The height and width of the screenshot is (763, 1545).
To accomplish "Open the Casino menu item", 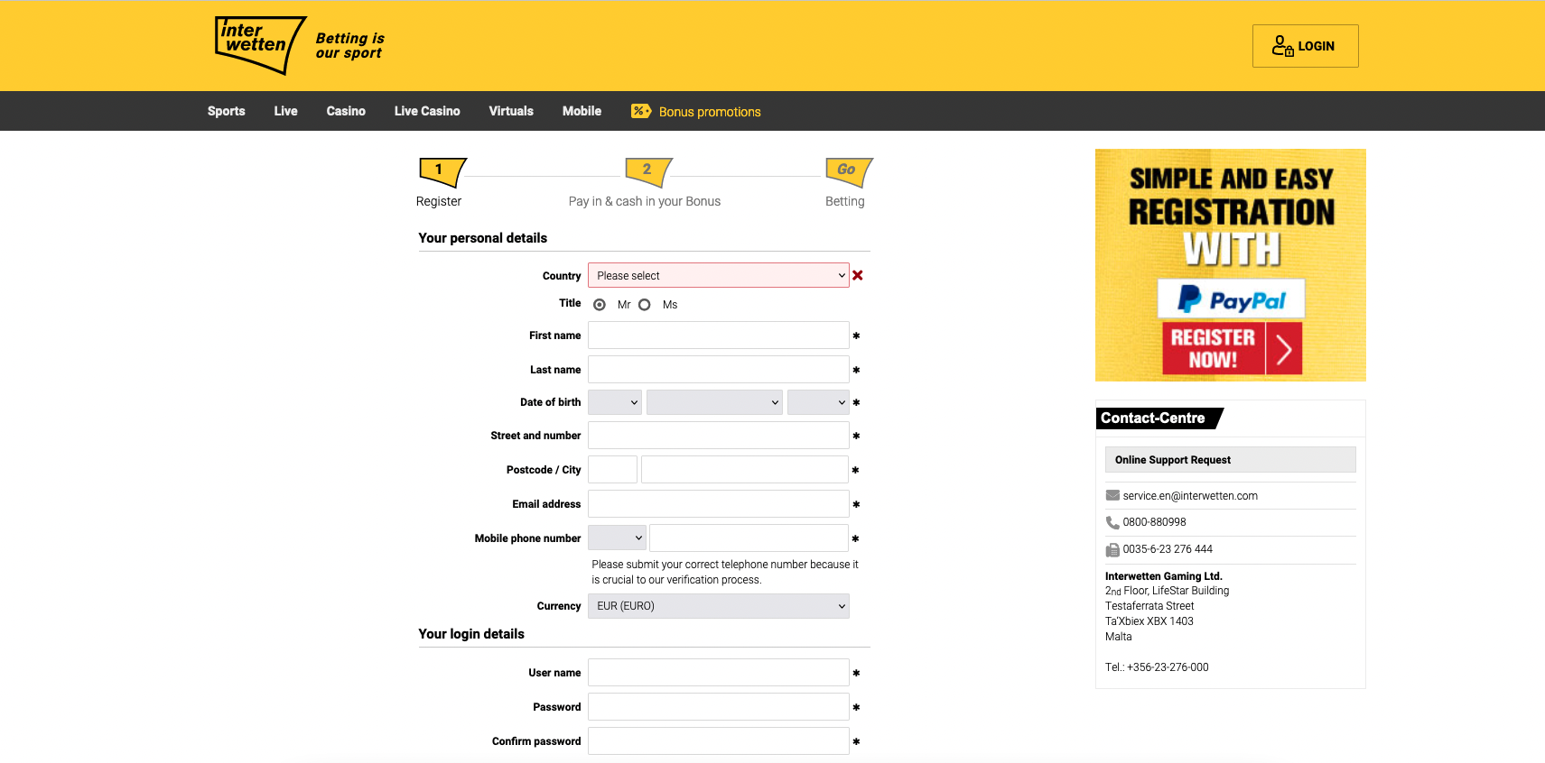I will point(346,111).
